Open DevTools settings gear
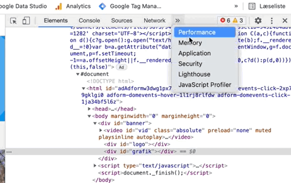The height and width of the screenshot is (183, 291). (x=258, y=20)
